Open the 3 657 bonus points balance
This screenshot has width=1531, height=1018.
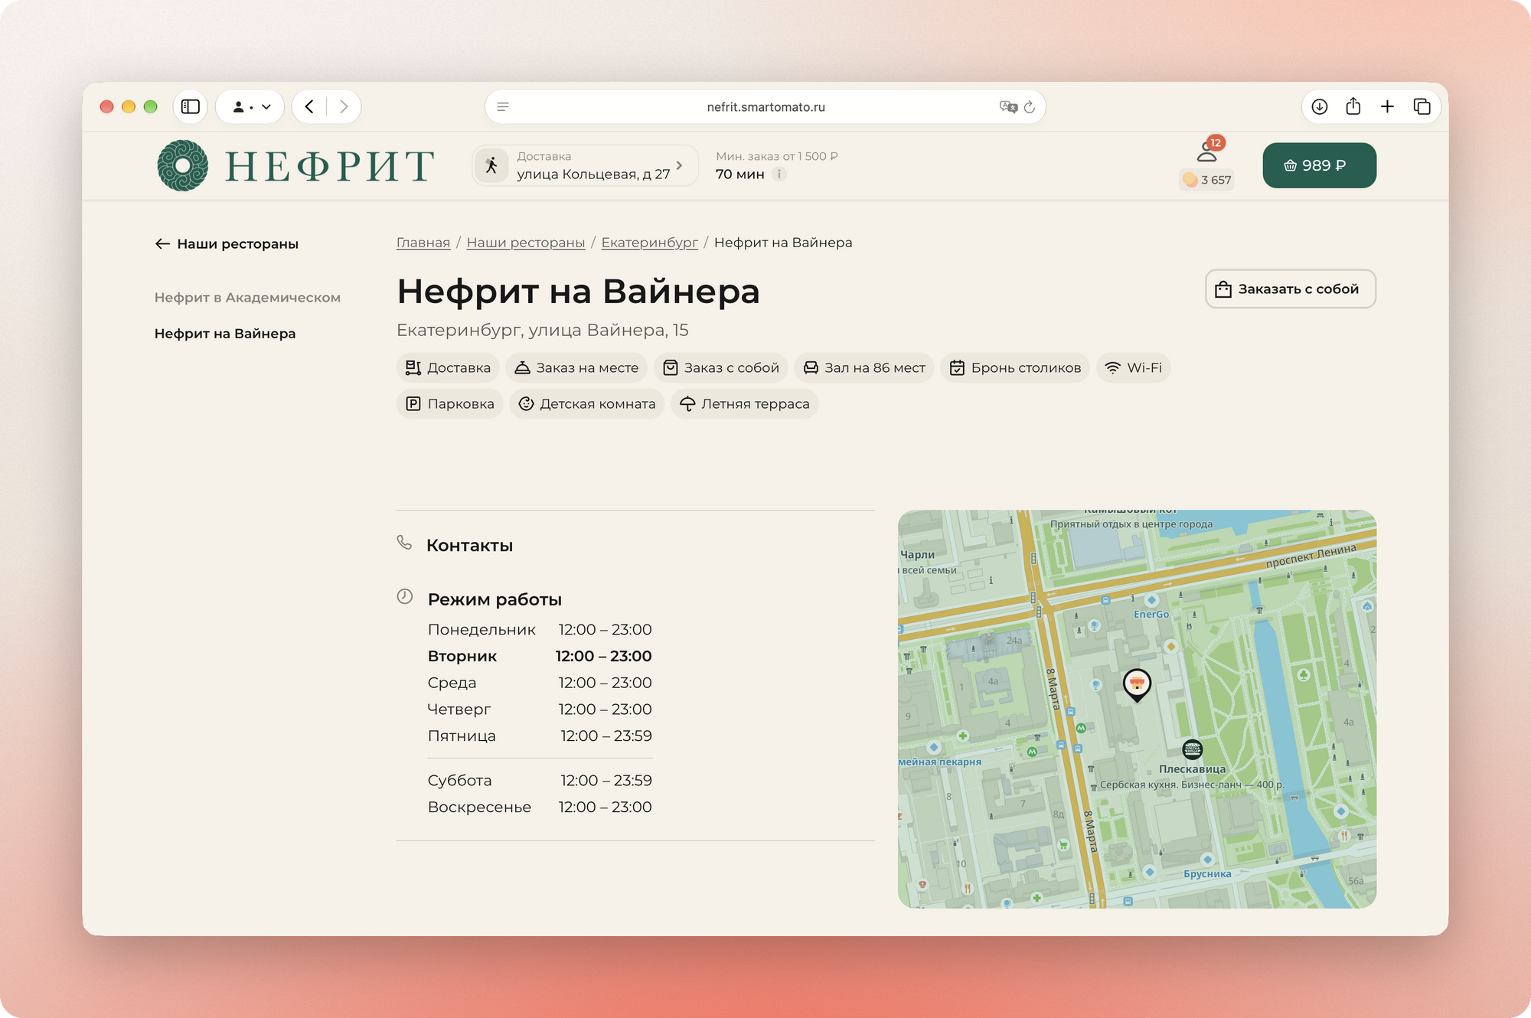(x=1207, y=180)
